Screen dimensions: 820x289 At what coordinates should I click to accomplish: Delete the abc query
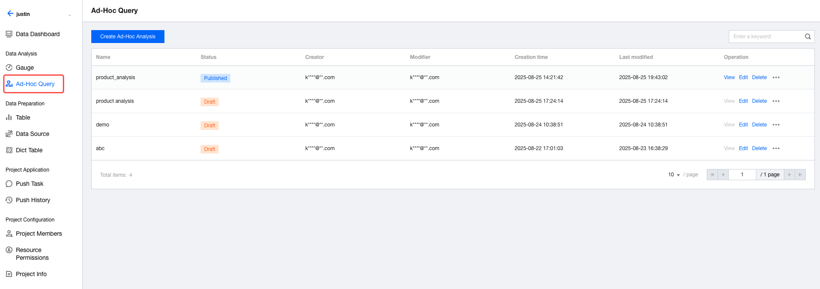click(759, 148)
